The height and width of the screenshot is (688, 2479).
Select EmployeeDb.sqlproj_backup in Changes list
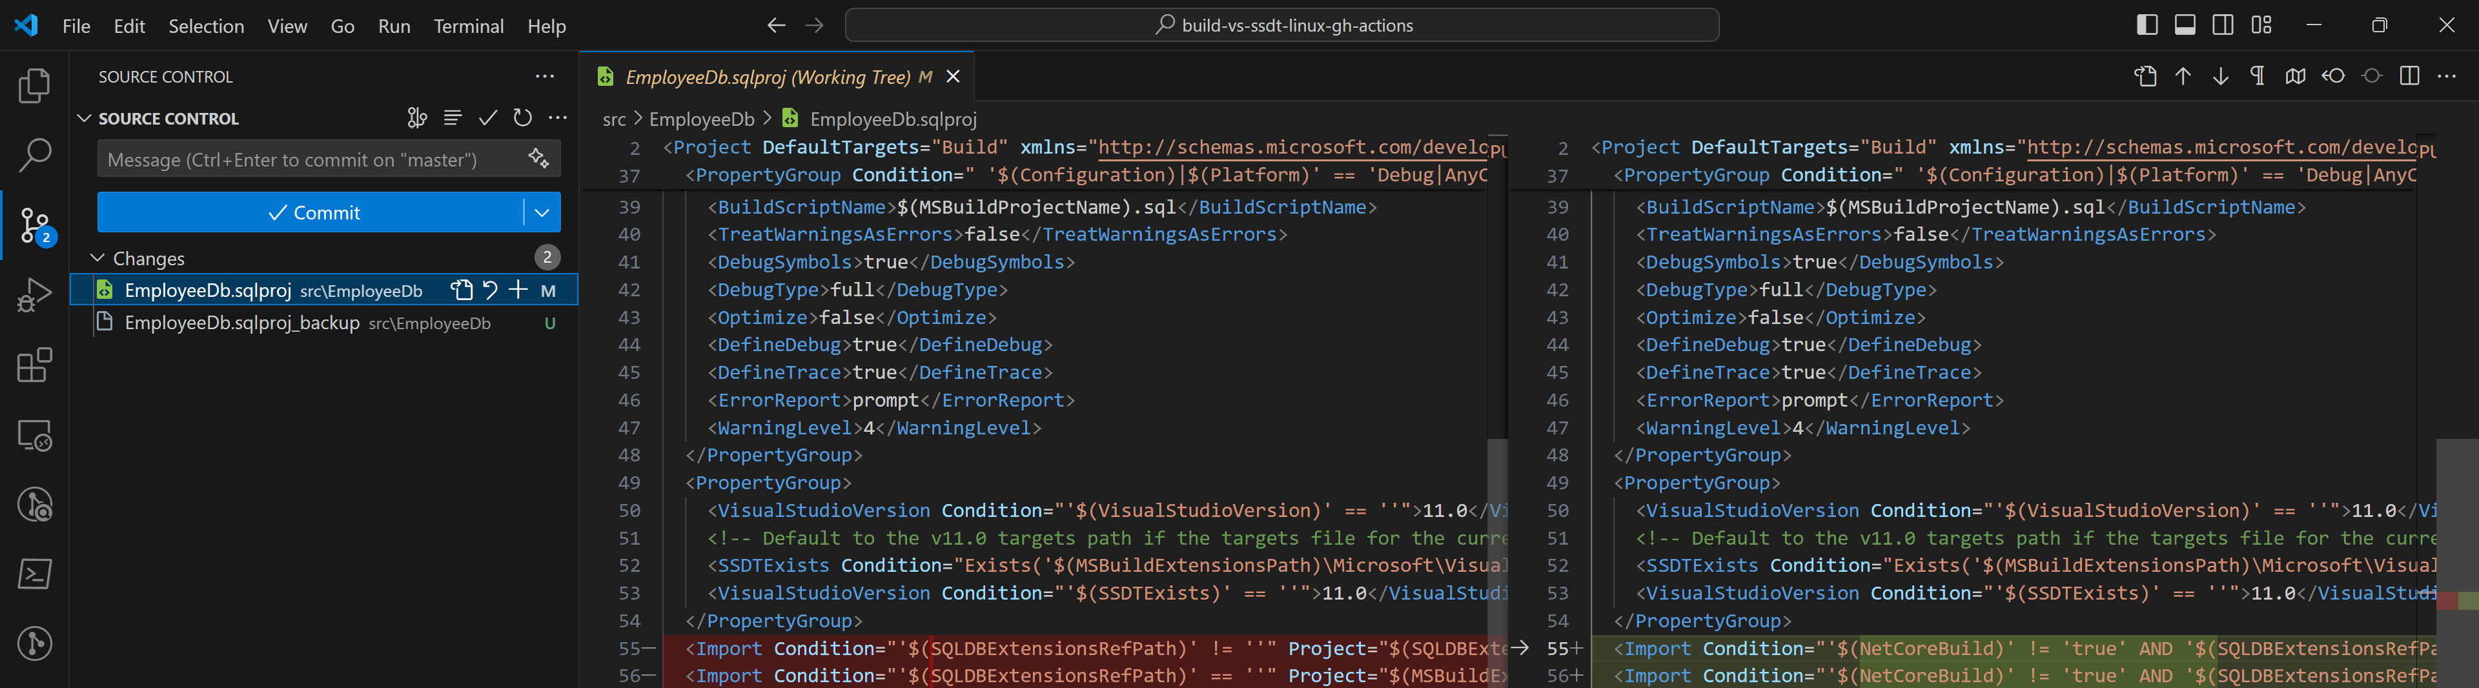(324, 322)
